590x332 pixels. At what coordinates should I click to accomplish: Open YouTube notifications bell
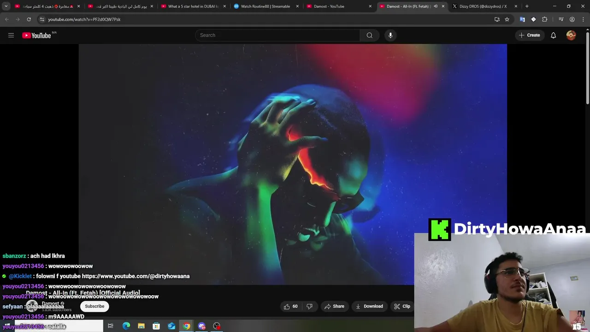point(553,36)
